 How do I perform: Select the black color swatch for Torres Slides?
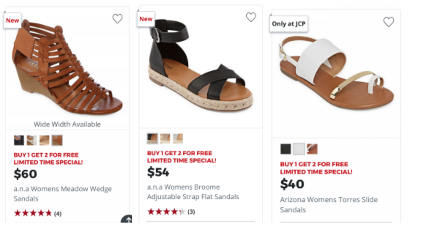[x=286, y=149]
